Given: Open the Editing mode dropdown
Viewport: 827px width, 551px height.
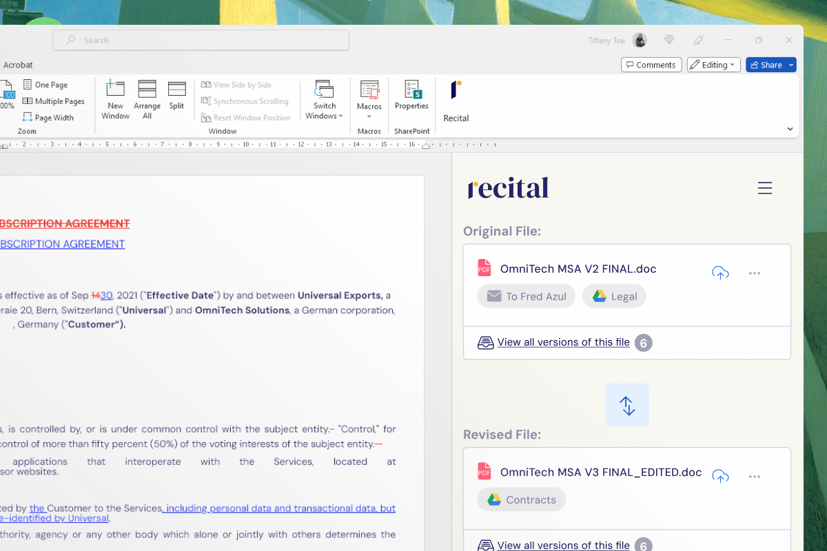Looking at the screenshot, I should click(x=714, y=65).
